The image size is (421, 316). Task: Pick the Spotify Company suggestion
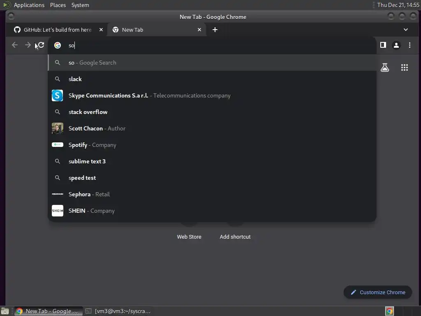tap(212, 145)
